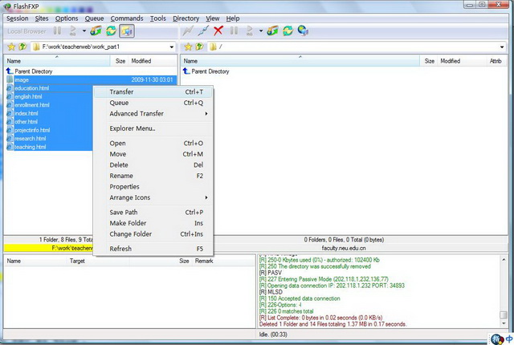This screenshot has height=345, width=514.
Task: Open the Session menu
Action: (x=18, y=18)
